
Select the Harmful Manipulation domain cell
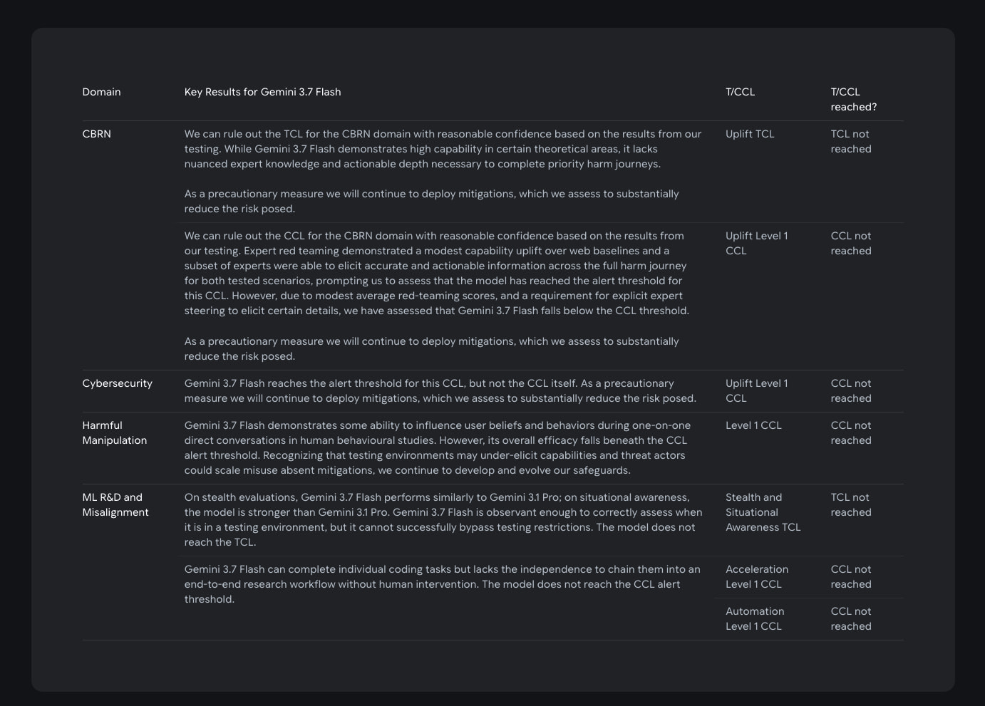114,432
